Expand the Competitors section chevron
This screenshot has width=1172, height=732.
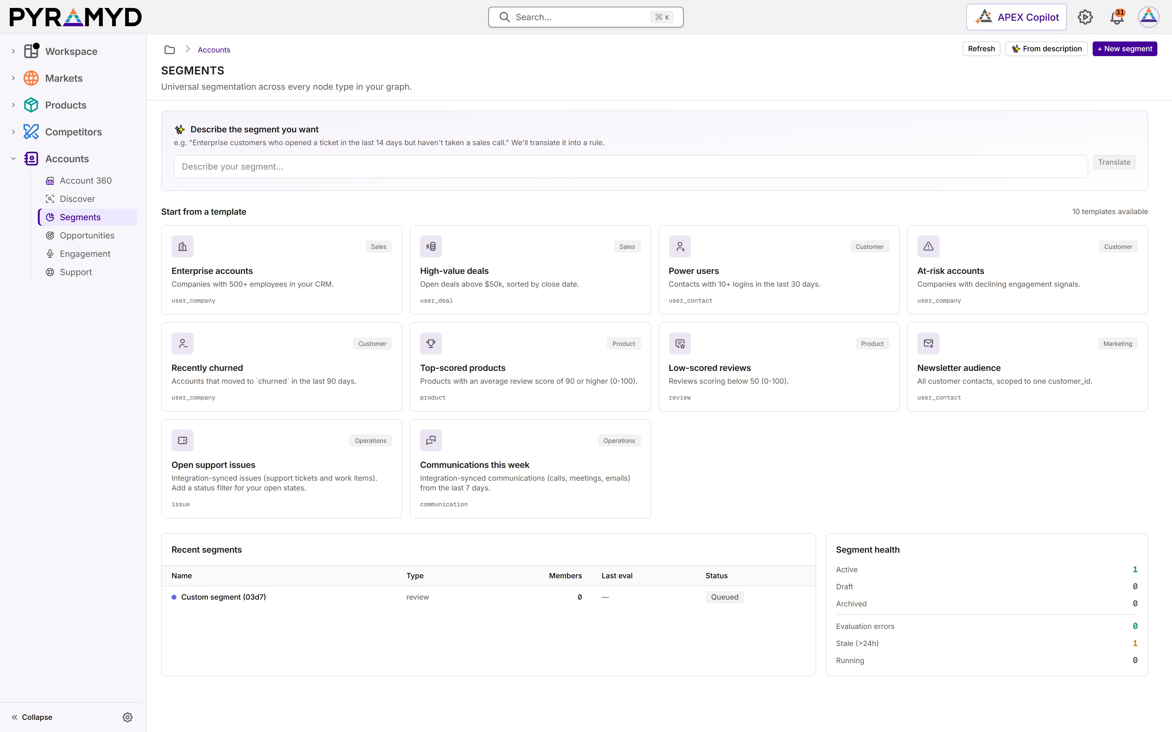tap(13, 132)
